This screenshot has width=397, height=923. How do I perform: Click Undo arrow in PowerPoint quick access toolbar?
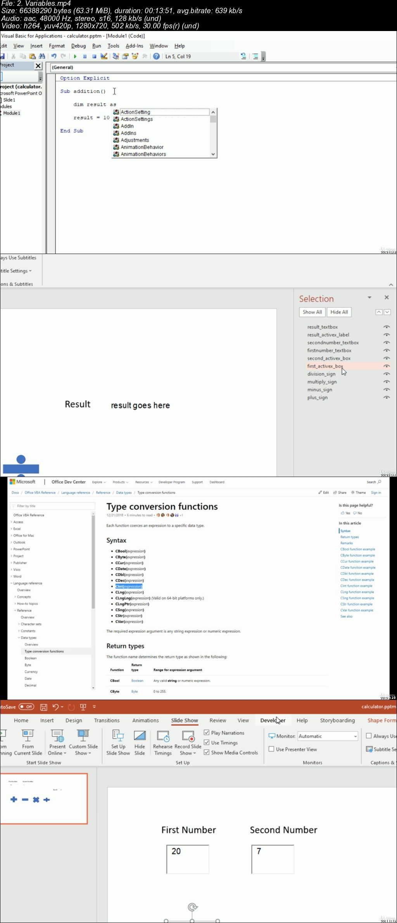coord(56,707)
